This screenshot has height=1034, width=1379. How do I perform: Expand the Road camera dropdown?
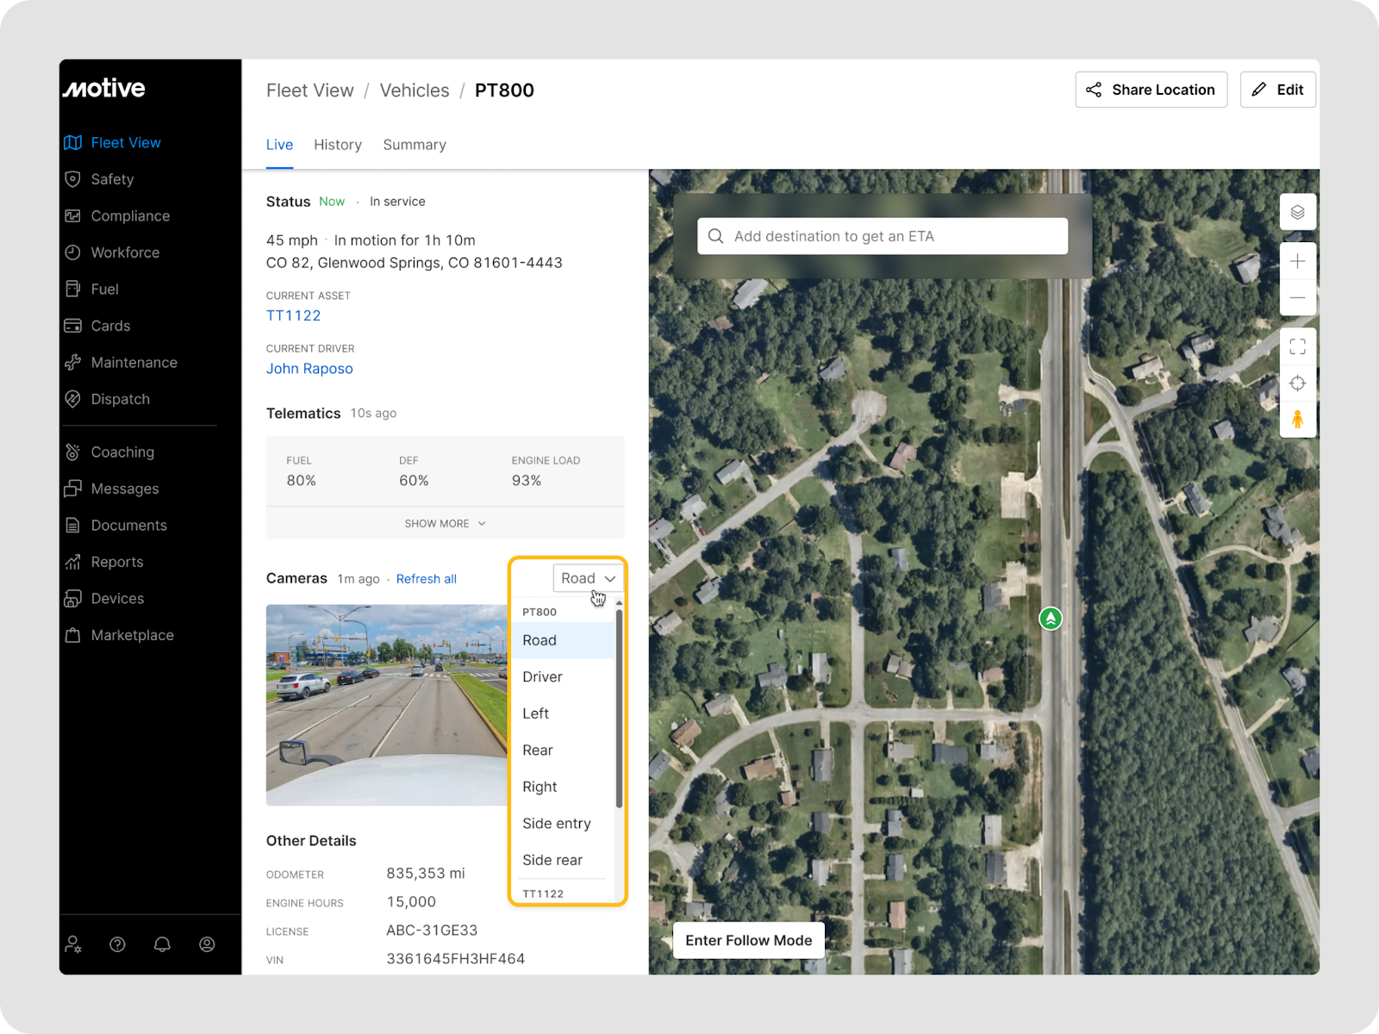pos(588,578)
